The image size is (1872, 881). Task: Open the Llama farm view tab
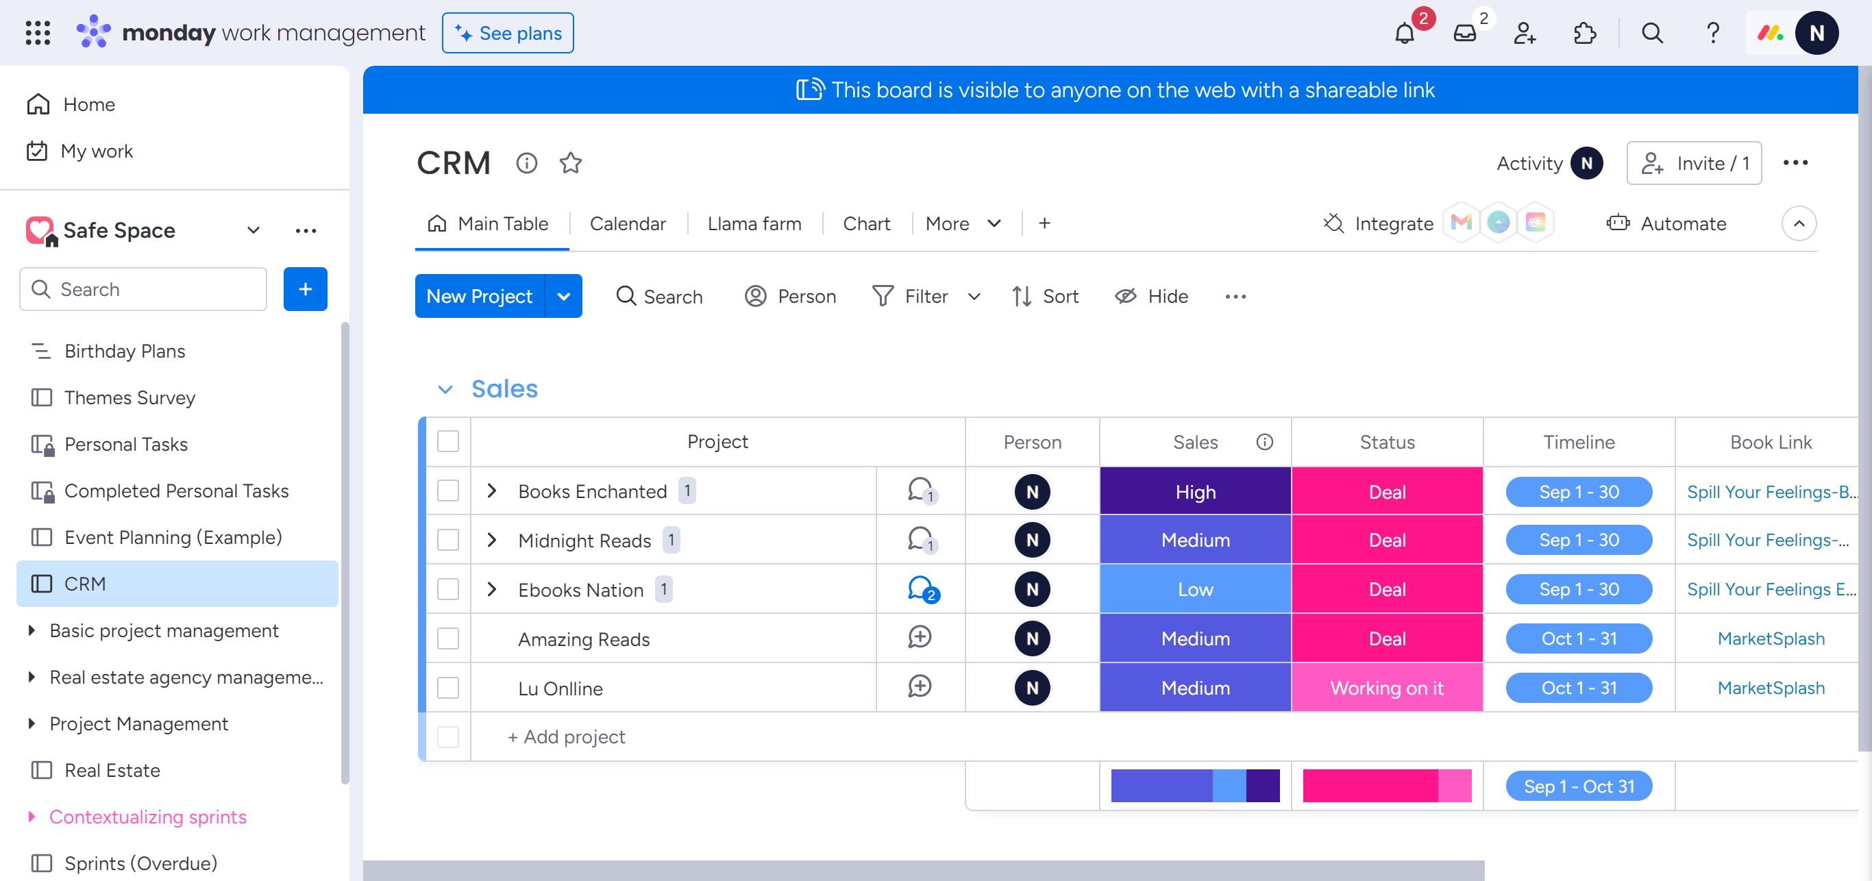[x=754, y=224]
